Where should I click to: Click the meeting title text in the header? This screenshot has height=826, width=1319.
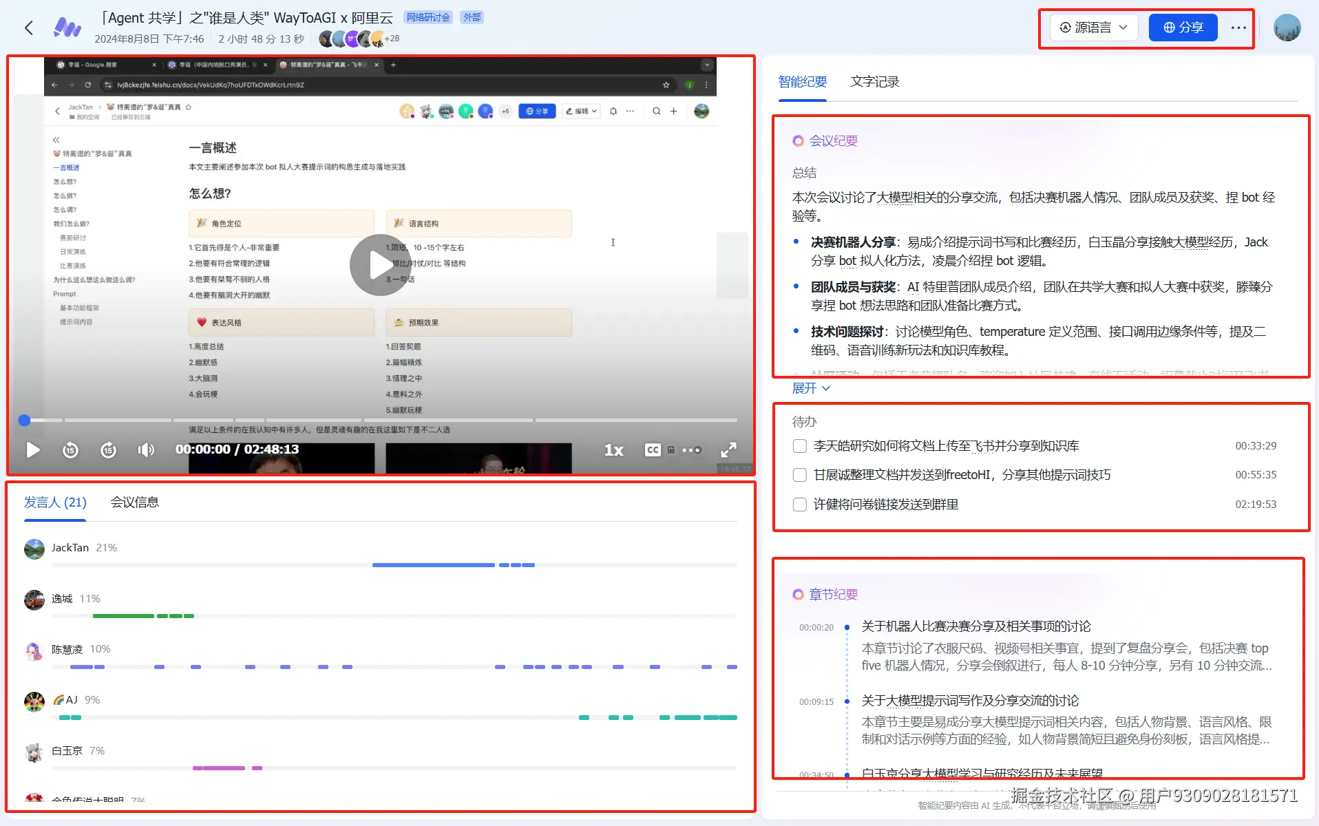248,18
